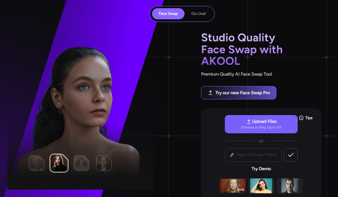Click the upload icon in Face Swap Pro button

click(210, 93)
